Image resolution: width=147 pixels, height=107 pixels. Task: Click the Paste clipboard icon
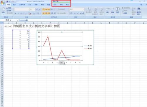[3, 9]
